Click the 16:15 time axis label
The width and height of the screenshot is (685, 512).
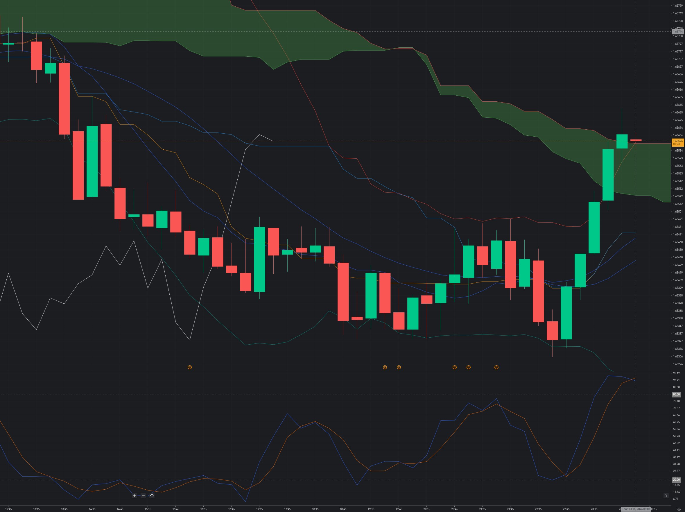click(203, 509)
